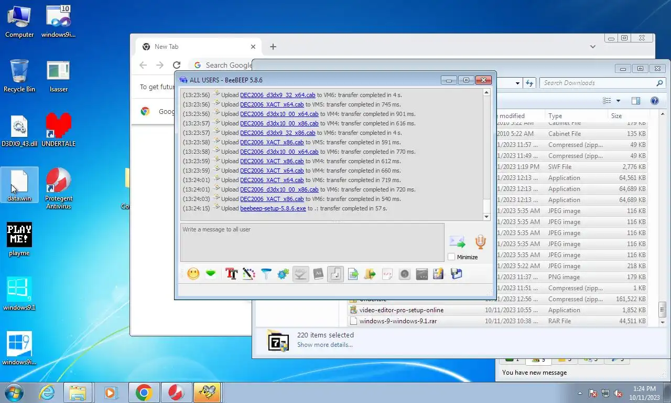Click the blue double floppy save icon
This screenshot has height=403, width=671.
click(x=456, y=273)
